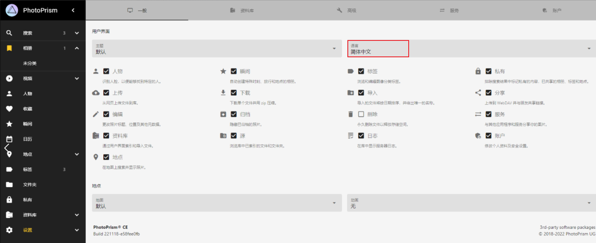Select the 搜索 icon in sidebar
Screen dimensions: 596x243
click(x=9, y=32)
